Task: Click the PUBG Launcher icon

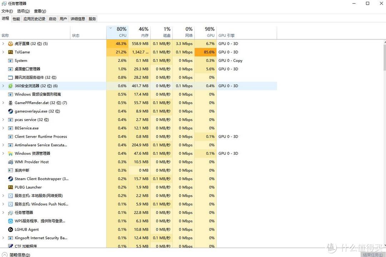Action: tap(10, 187)
